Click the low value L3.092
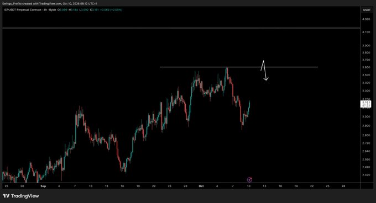Screen dimensions: 376x203 [84, 10]
